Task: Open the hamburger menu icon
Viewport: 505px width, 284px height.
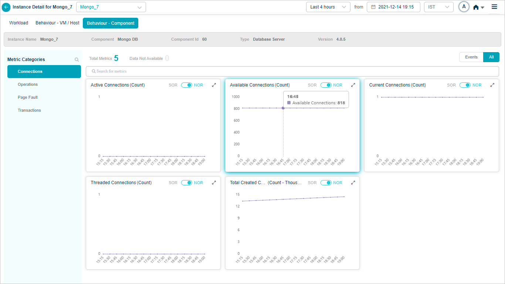Action: (x=494, y=7)
